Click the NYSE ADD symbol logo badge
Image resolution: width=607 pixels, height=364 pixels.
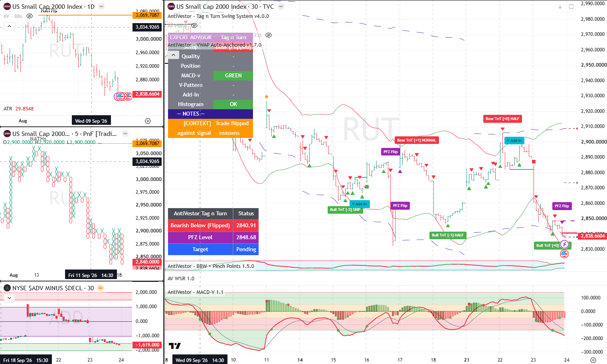coord(7,288)
